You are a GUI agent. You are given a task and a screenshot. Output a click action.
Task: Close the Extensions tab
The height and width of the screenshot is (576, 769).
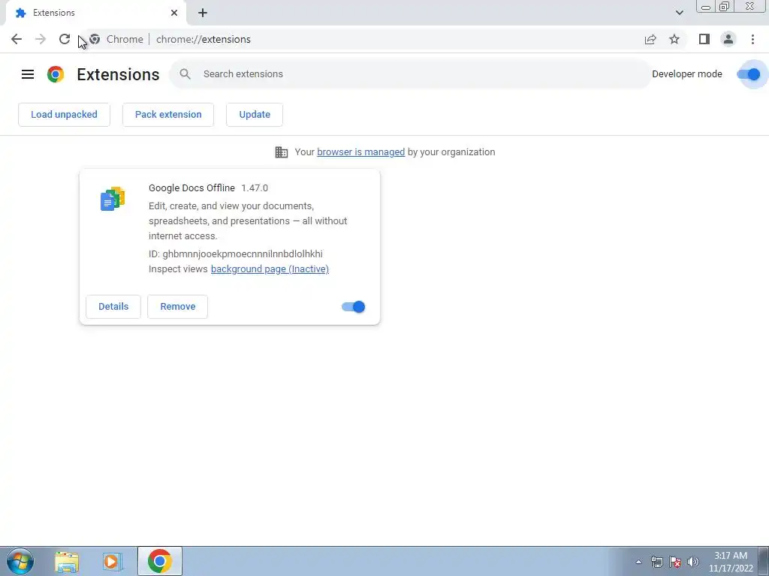click(x=174, y=13)
